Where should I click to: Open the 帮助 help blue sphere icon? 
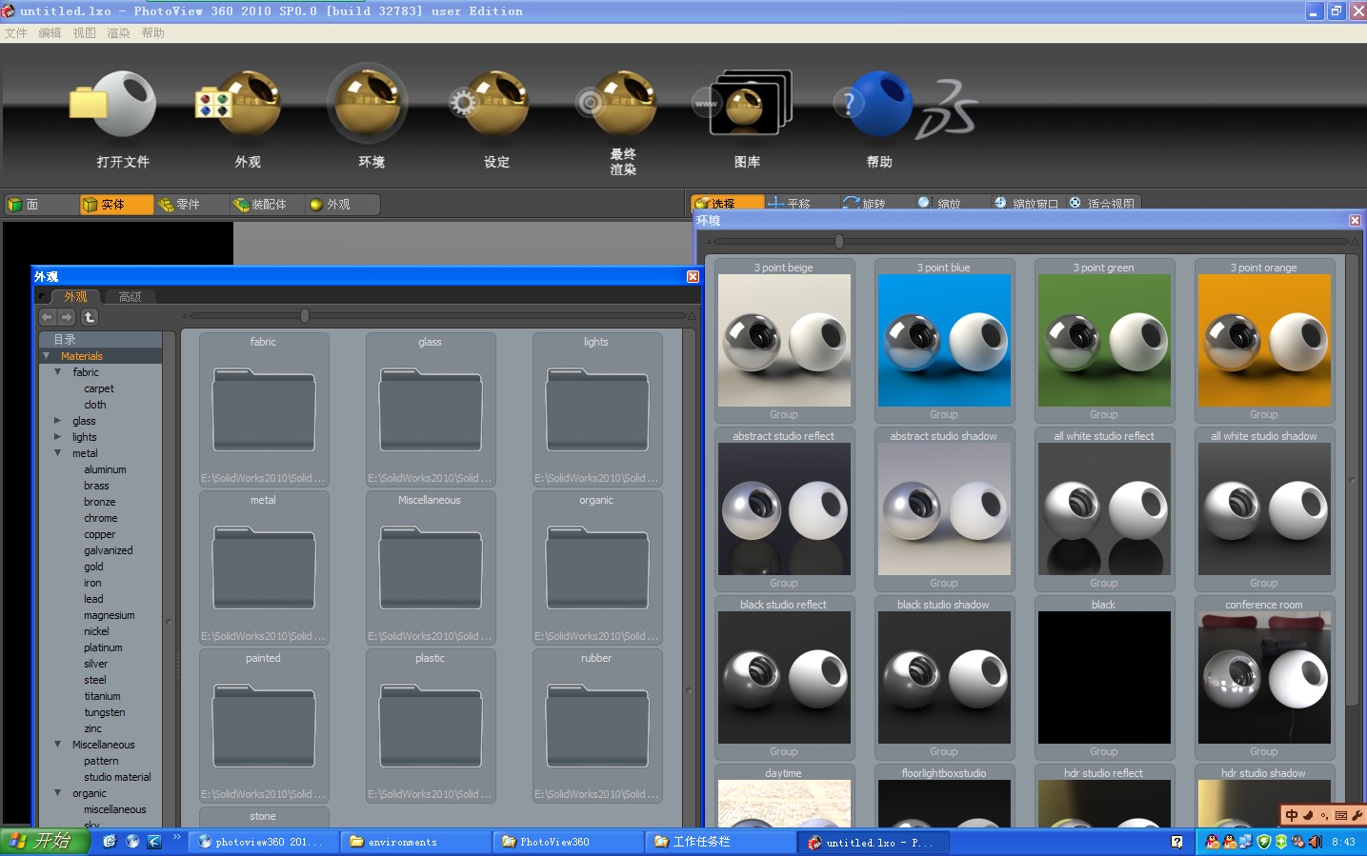click(873, 105)
